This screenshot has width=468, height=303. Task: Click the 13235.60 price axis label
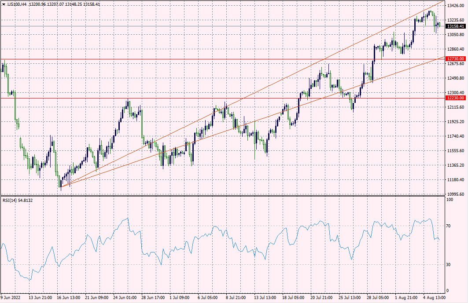click(x=456, y=20)
